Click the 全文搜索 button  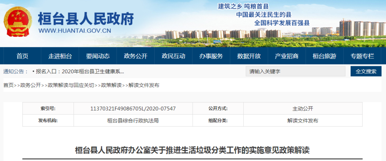366,72
